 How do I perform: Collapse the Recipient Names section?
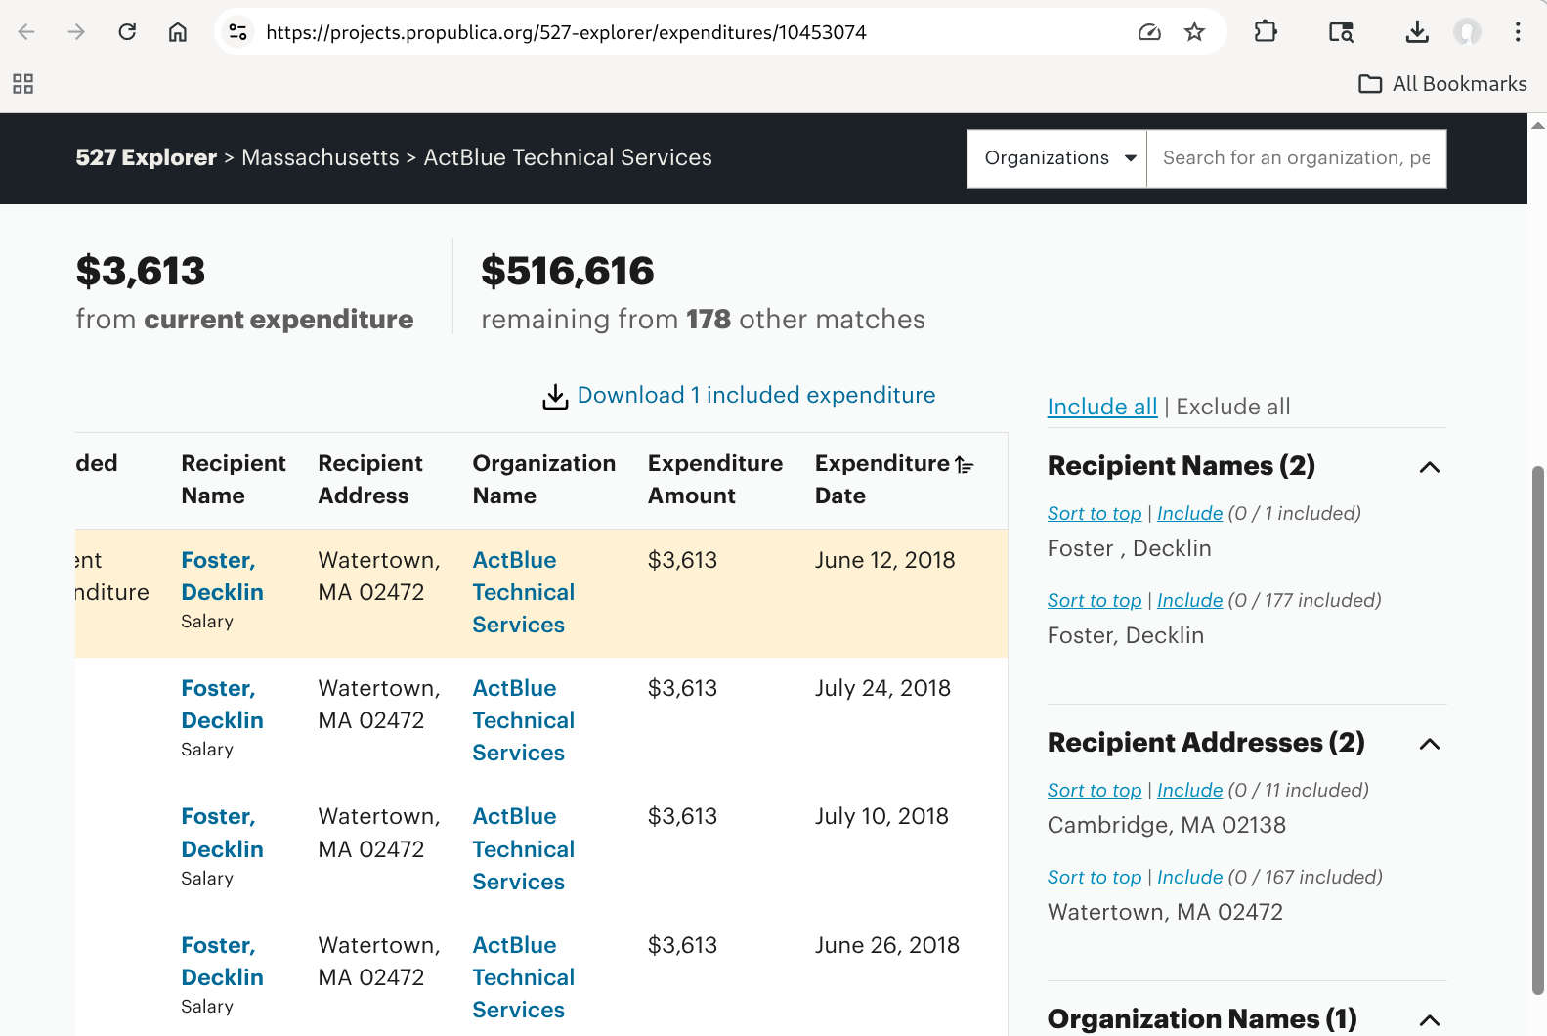click(x=1430, y=467)
